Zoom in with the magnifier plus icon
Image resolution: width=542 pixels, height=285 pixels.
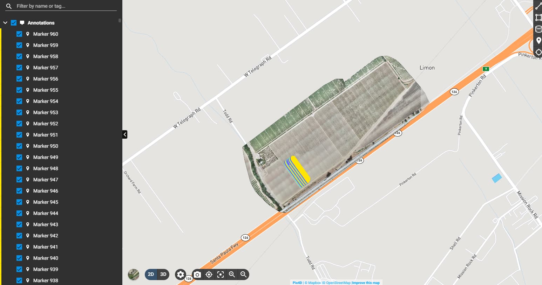(232, 274)
